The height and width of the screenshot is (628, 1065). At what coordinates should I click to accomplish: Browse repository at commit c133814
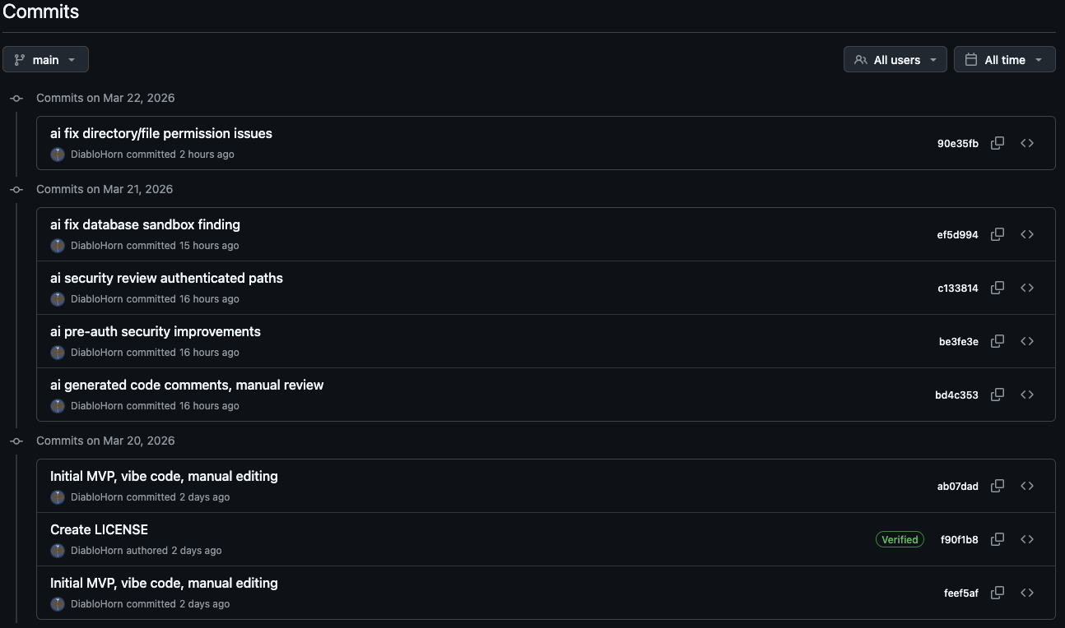point(1027,288)
